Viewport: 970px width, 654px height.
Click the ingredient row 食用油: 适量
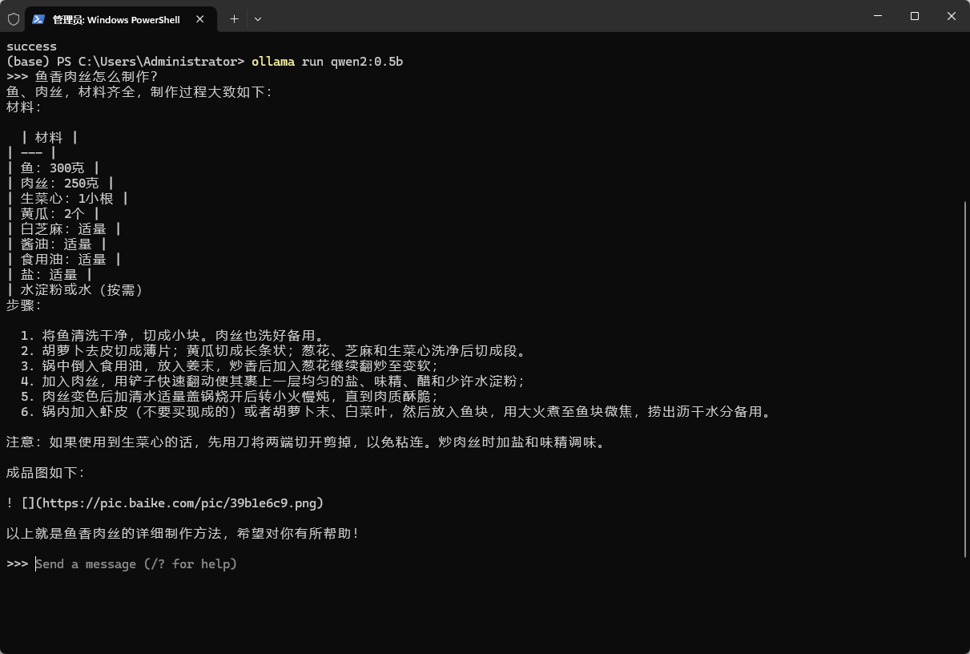click(x=64, y=260)
